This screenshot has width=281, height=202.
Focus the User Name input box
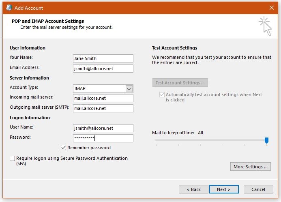103,128
